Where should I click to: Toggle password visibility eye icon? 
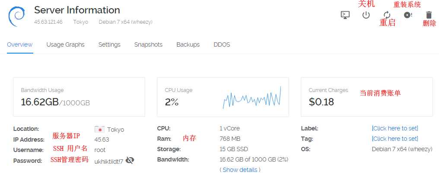130,161
